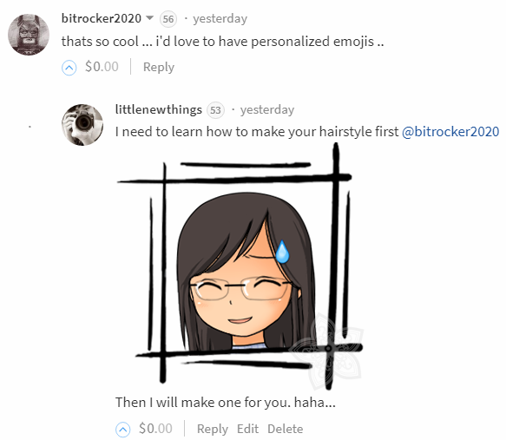Upvote littlenewthings' reply comment
Screen dimensions: 506x440
(122, 430)
